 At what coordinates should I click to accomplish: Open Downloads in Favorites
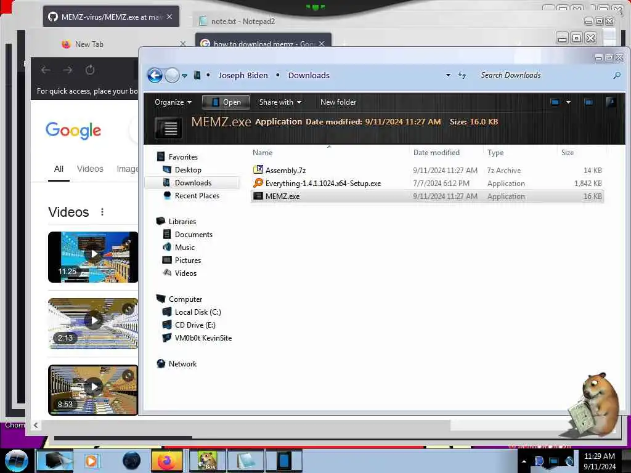click(193, 182)
